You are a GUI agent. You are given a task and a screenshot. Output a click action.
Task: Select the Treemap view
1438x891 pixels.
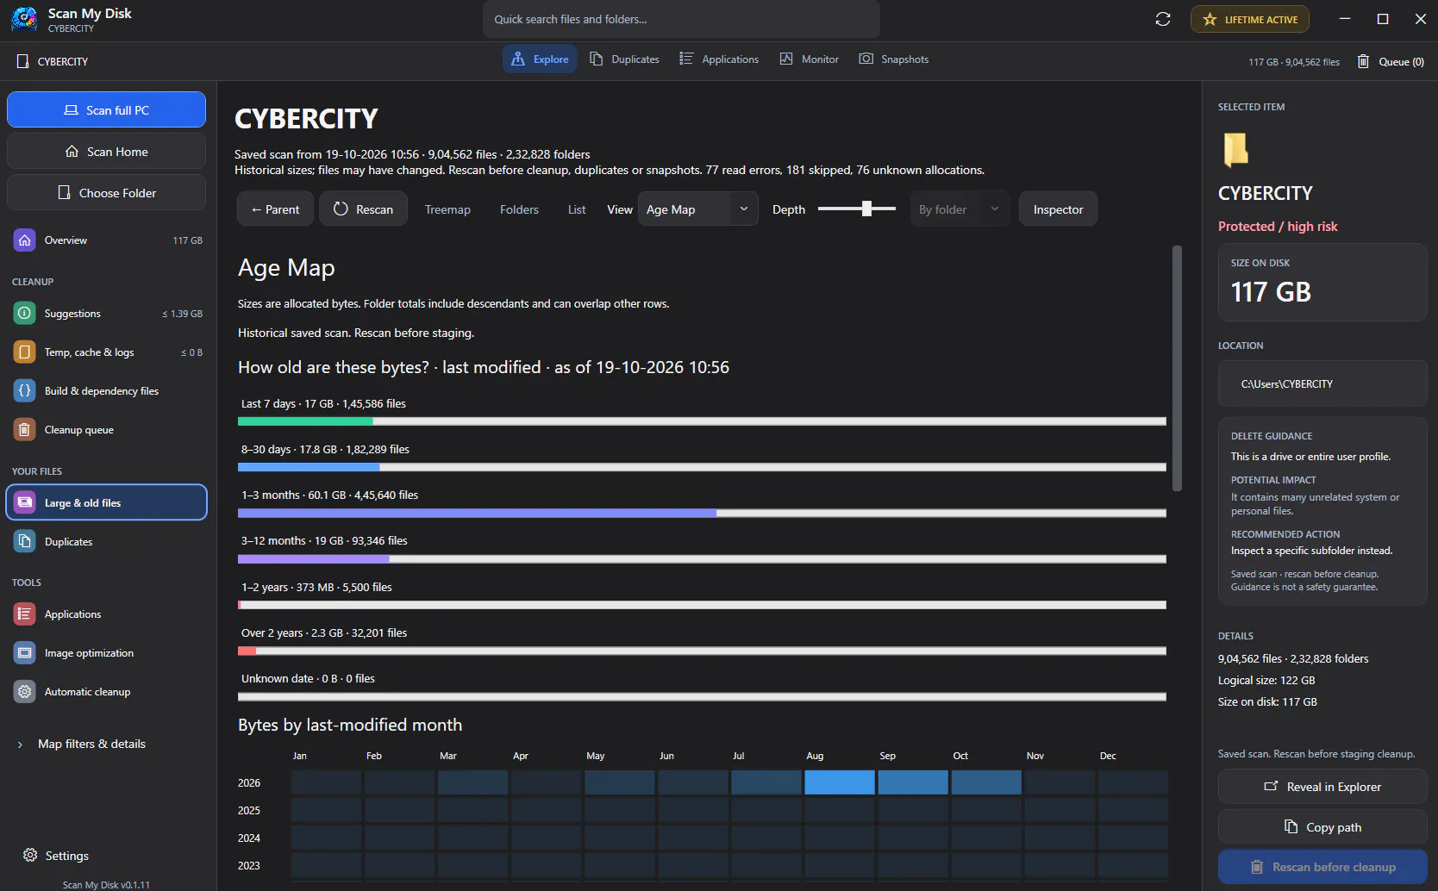447,209
